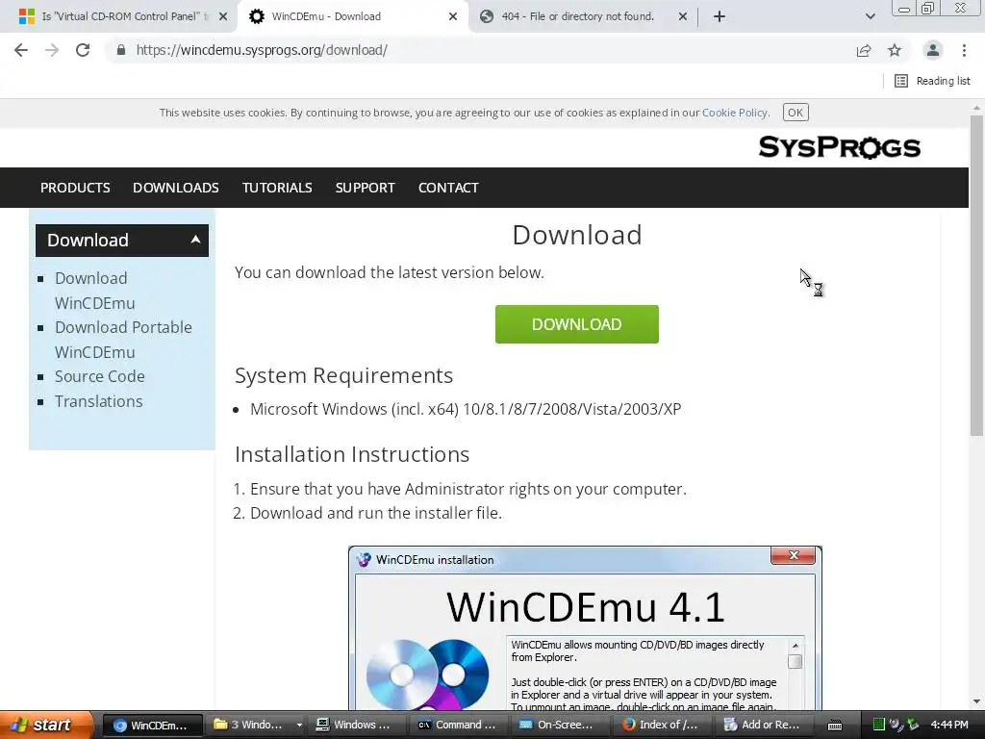The image size is (985, 739).
Task: Click the gear favicon on WinCDEmu tab
Action: pyautogui.click(x=256, y=16)
